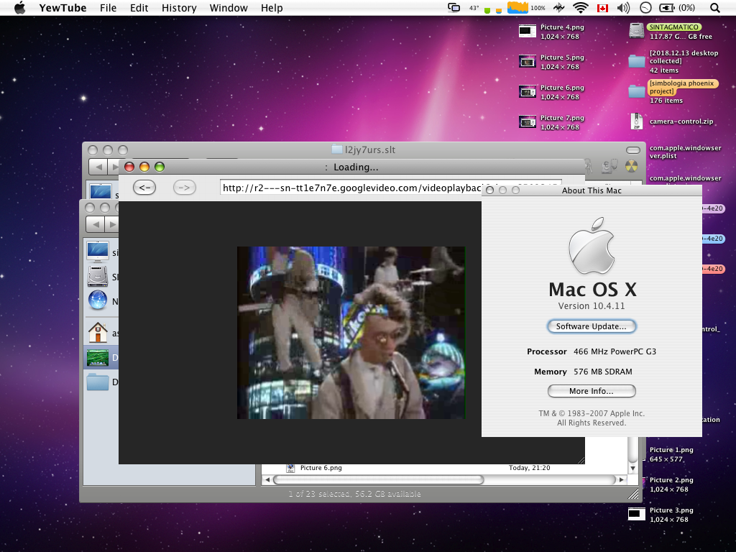Click the horizontal scrollbar thumb in Finder
The height and width of the screenshot is (552, 736).
[x=378, y=479]
